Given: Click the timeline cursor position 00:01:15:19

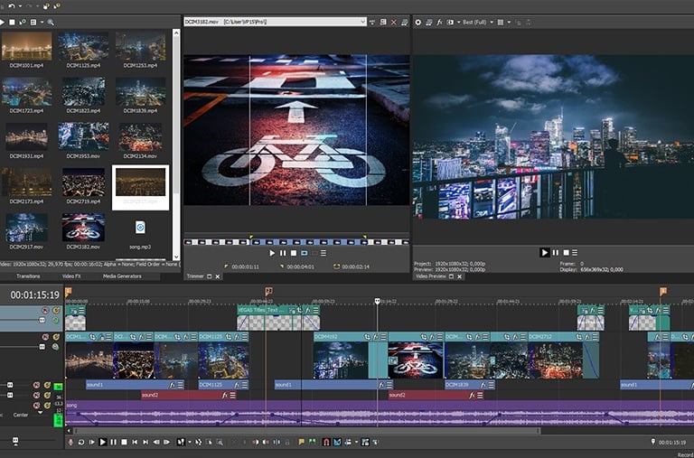Looking at the screenshot, I should [x=34, y=295].
